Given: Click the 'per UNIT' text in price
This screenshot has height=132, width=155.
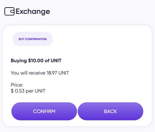Looking at the screenshot, I should [36, 91].
